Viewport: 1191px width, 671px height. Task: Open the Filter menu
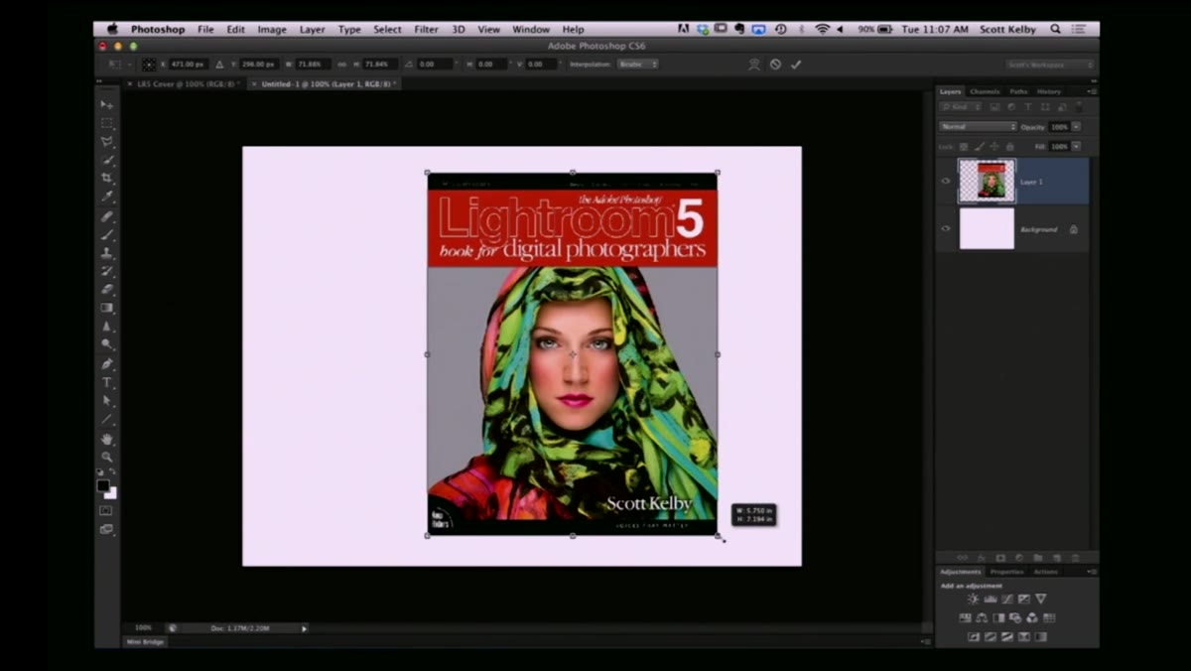(426, 29)
